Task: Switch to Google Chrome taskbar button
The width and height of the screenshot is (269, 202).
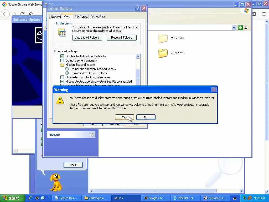Action: (156, 198)
